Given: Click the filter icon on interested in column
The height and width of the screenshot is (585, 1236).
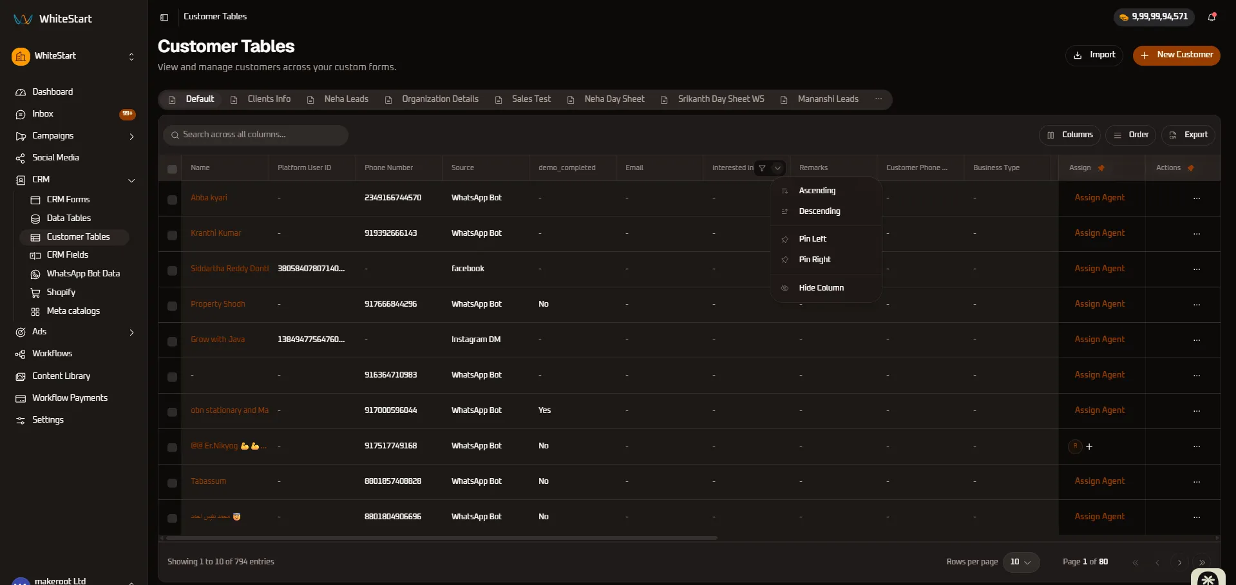Looking at the screenshot, I should [x=762, y=168].
